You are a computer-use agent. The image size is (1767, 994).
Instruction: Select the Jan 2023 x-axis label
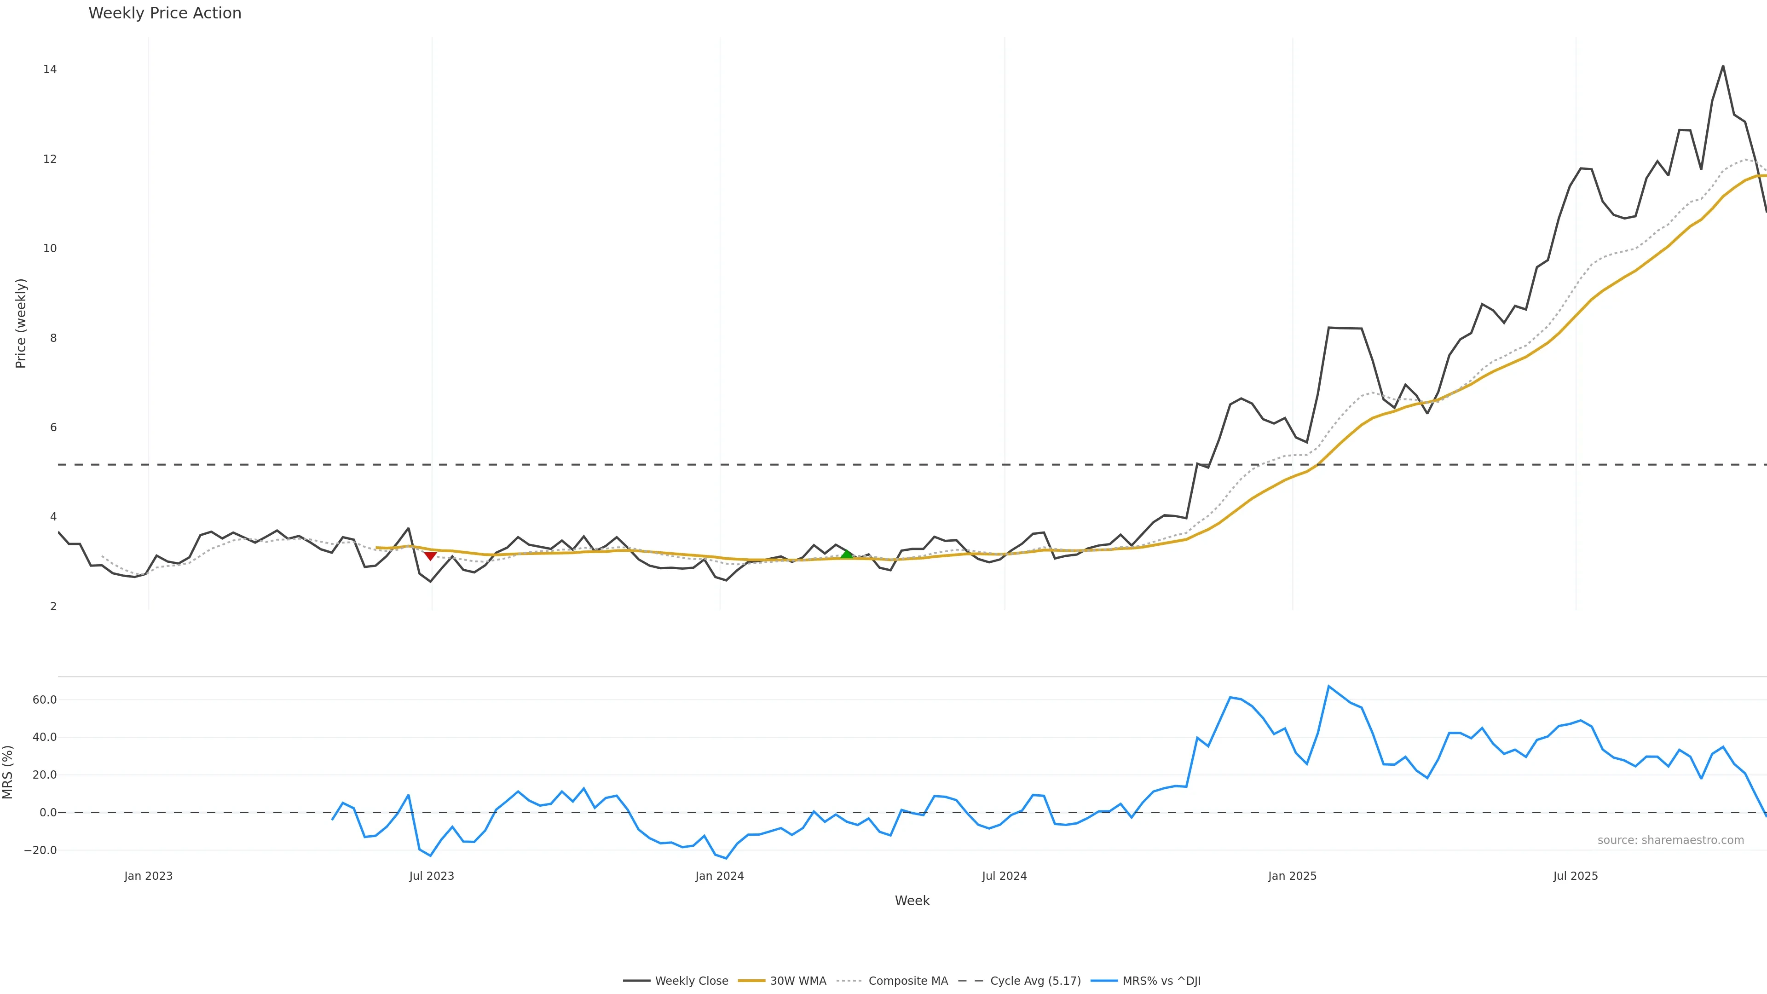click(x=148, y=876)
